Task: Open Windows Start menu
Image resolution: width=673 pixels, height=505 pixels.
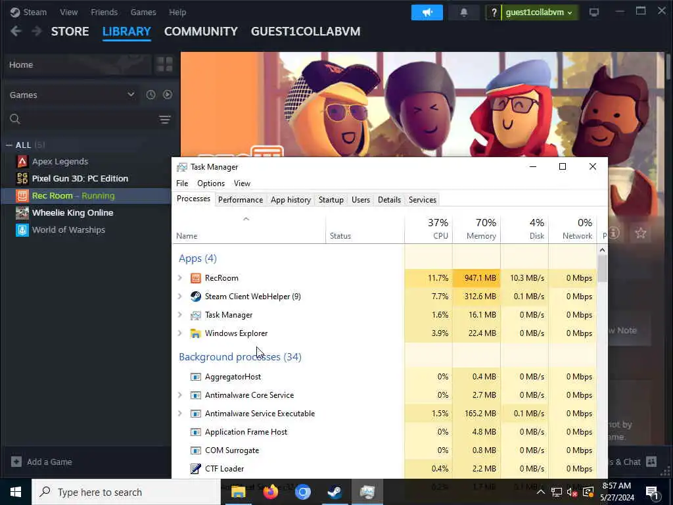Action: (16, 492)
